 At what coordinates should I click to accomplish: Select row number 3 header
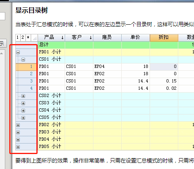click(x=26, y=81)
